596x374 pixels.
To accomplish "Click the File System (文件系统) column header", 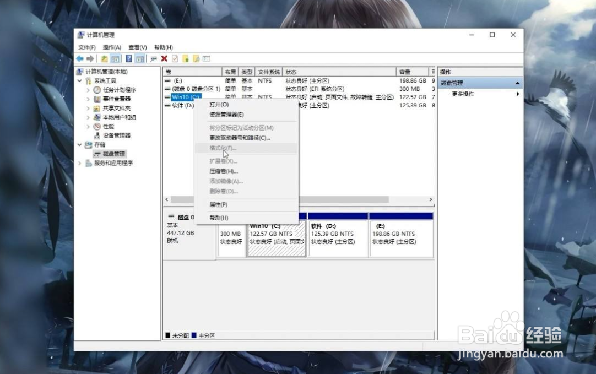I will pyautogui.click(x=269, y=72).
